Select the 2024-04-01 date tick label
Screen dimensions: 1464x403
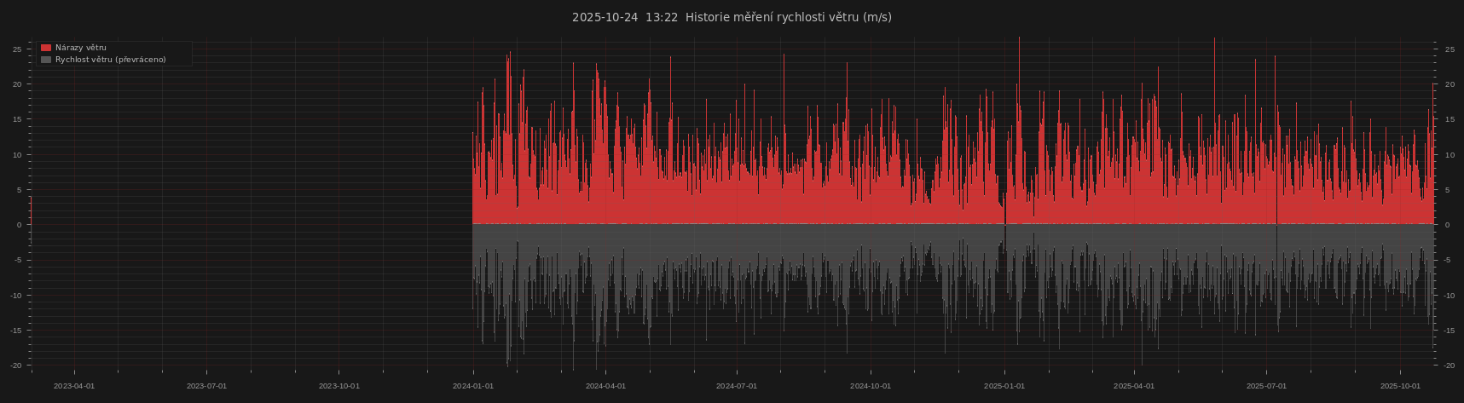point(605,386)
